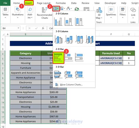This screenshot has width=139, height=128.
Task: Click the PivotChart icon
Action: click(87, 9)
